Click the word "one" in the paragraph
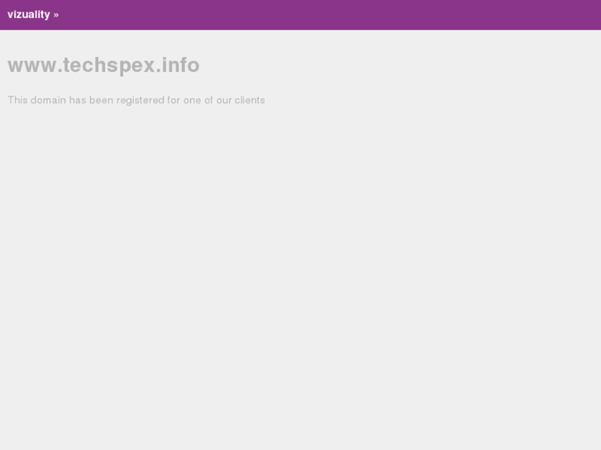The height and width of the screenshot is (450, 601). coord(192,101)
